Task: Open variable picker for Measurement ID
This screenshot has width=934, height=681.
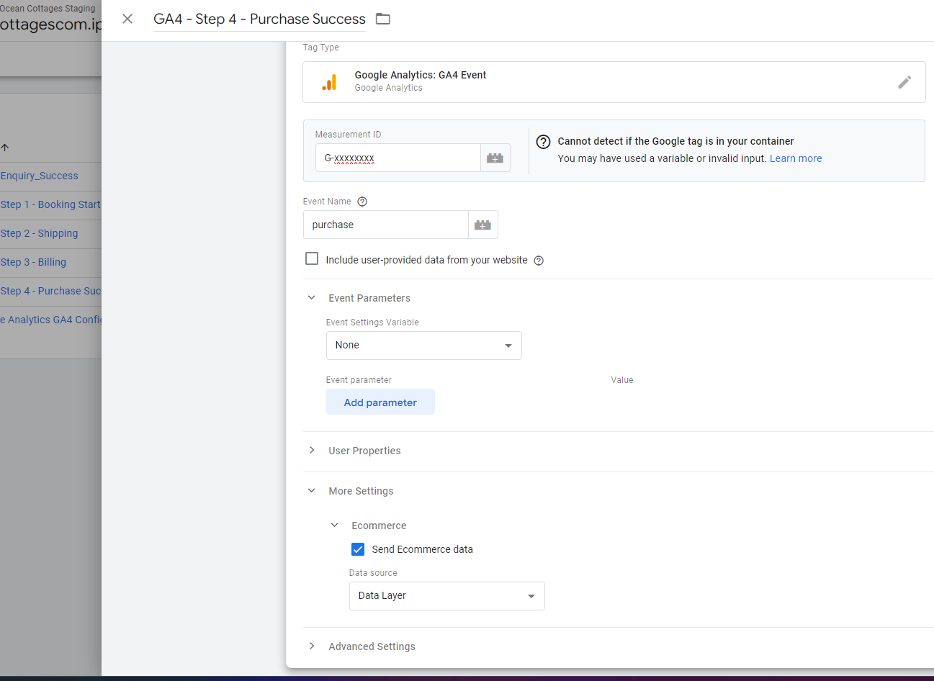Action: [x=495, y=158]
